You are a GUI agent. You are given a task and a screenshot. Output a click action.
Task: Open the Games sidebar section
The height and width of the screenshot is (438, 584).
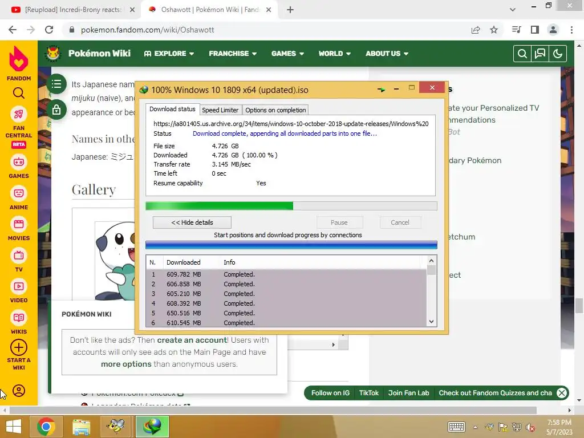[x=19, y=167]
